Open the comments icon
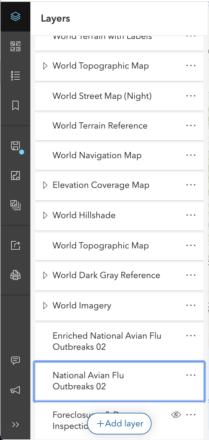The image size is (209, 440). (x=15, y=360)
